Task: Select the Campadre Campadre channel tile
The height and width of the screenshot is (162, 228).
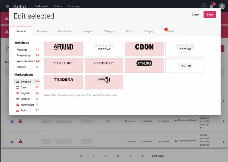Action: [104, 66]
